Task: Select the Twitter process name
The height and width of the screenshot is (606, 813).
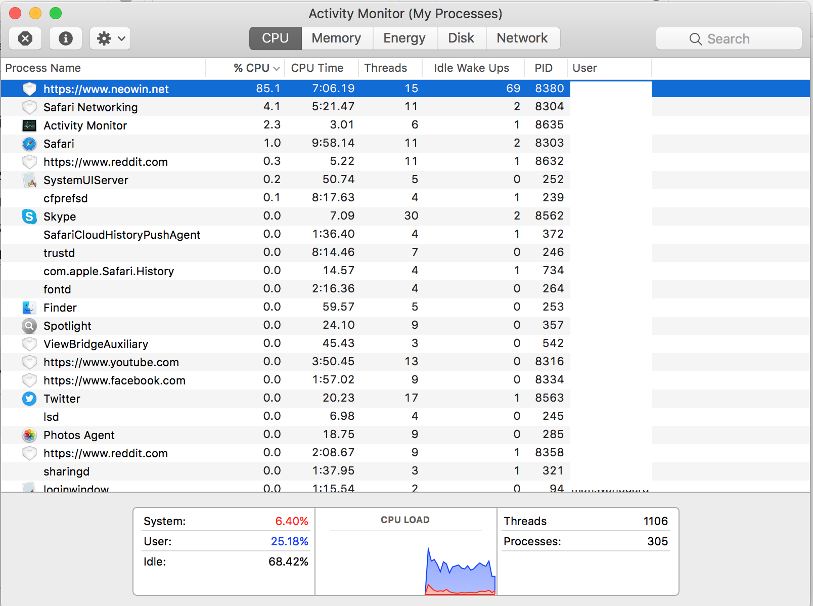Action: pos(62,399)
